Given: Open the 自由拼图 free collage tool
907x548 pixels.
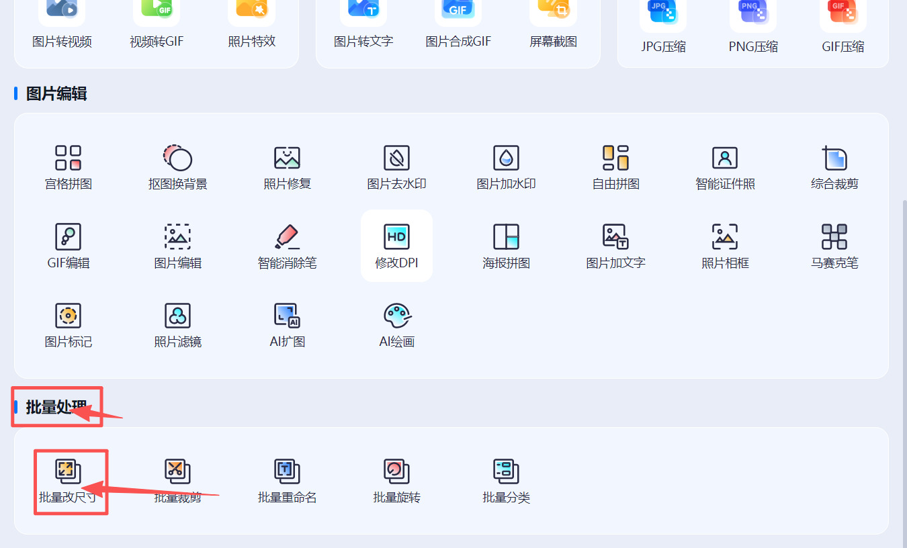Looking at the screenshot, I should (x=615, y=168).
